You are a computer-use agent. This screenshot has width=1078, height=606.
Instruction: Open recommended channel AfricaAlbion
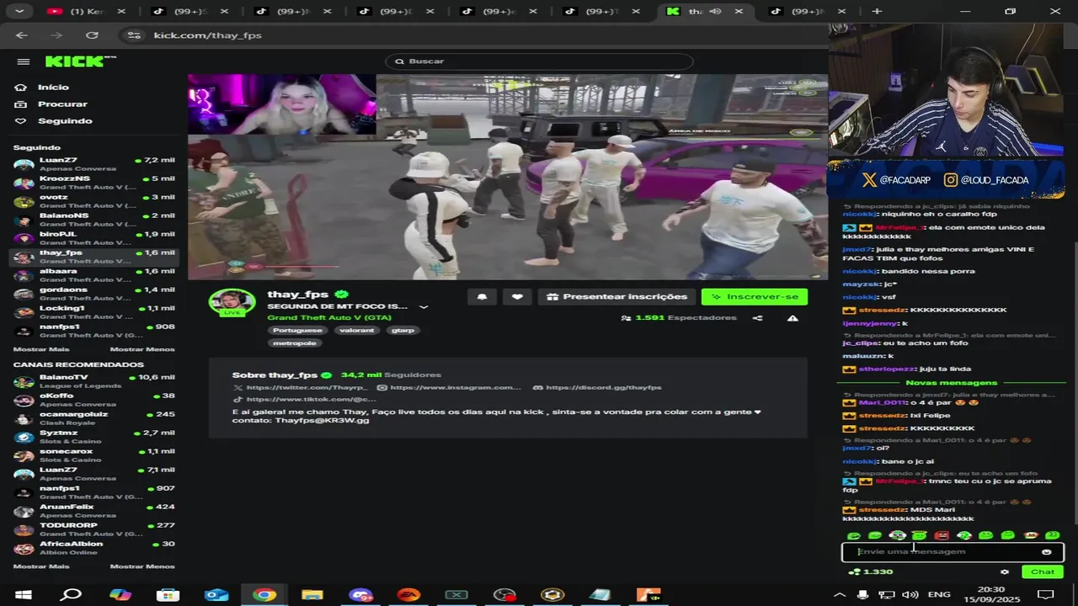pyautogui.click(x=94, y=548)
